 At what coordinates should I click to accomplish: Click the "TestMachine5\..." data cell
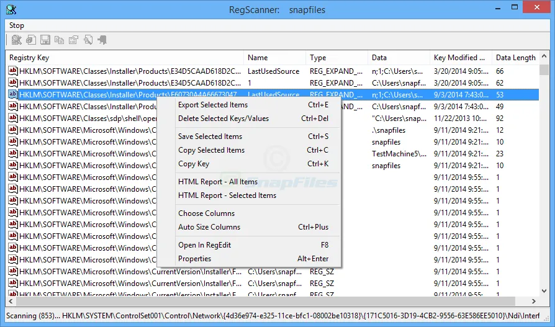pyautogui.click(x=399, y=154)
